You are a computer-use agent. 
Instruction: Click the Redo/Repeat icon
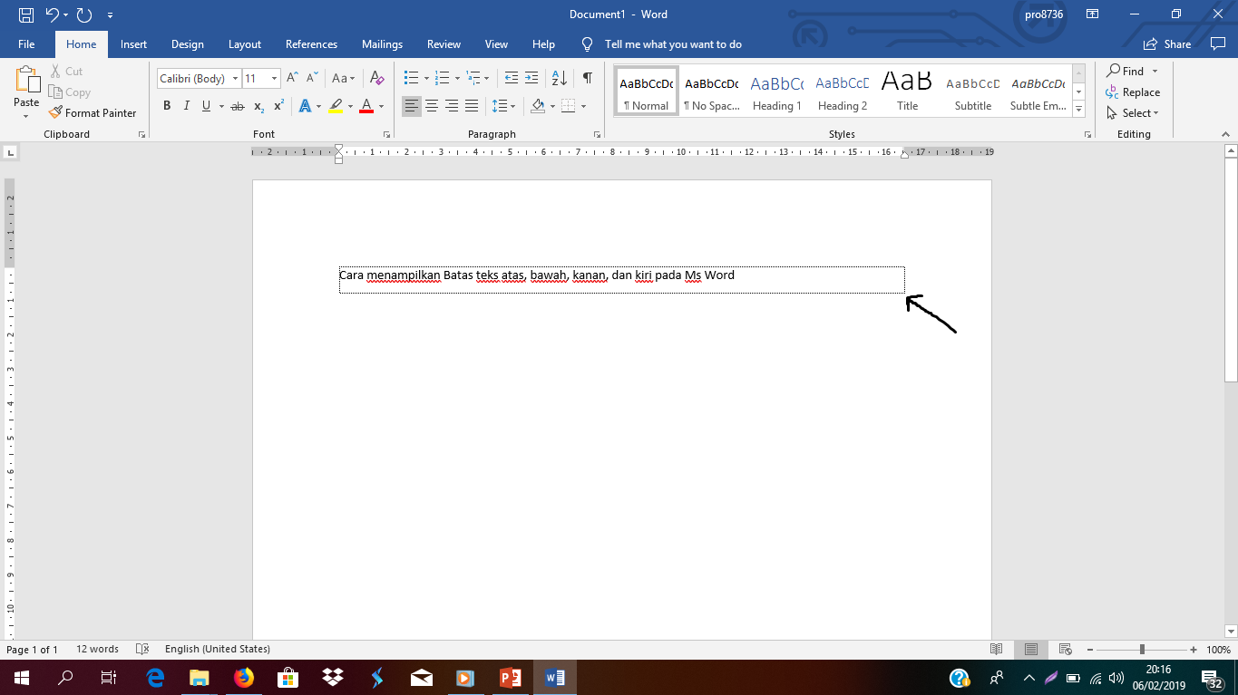pyautogui.click(x=84, y=14)
